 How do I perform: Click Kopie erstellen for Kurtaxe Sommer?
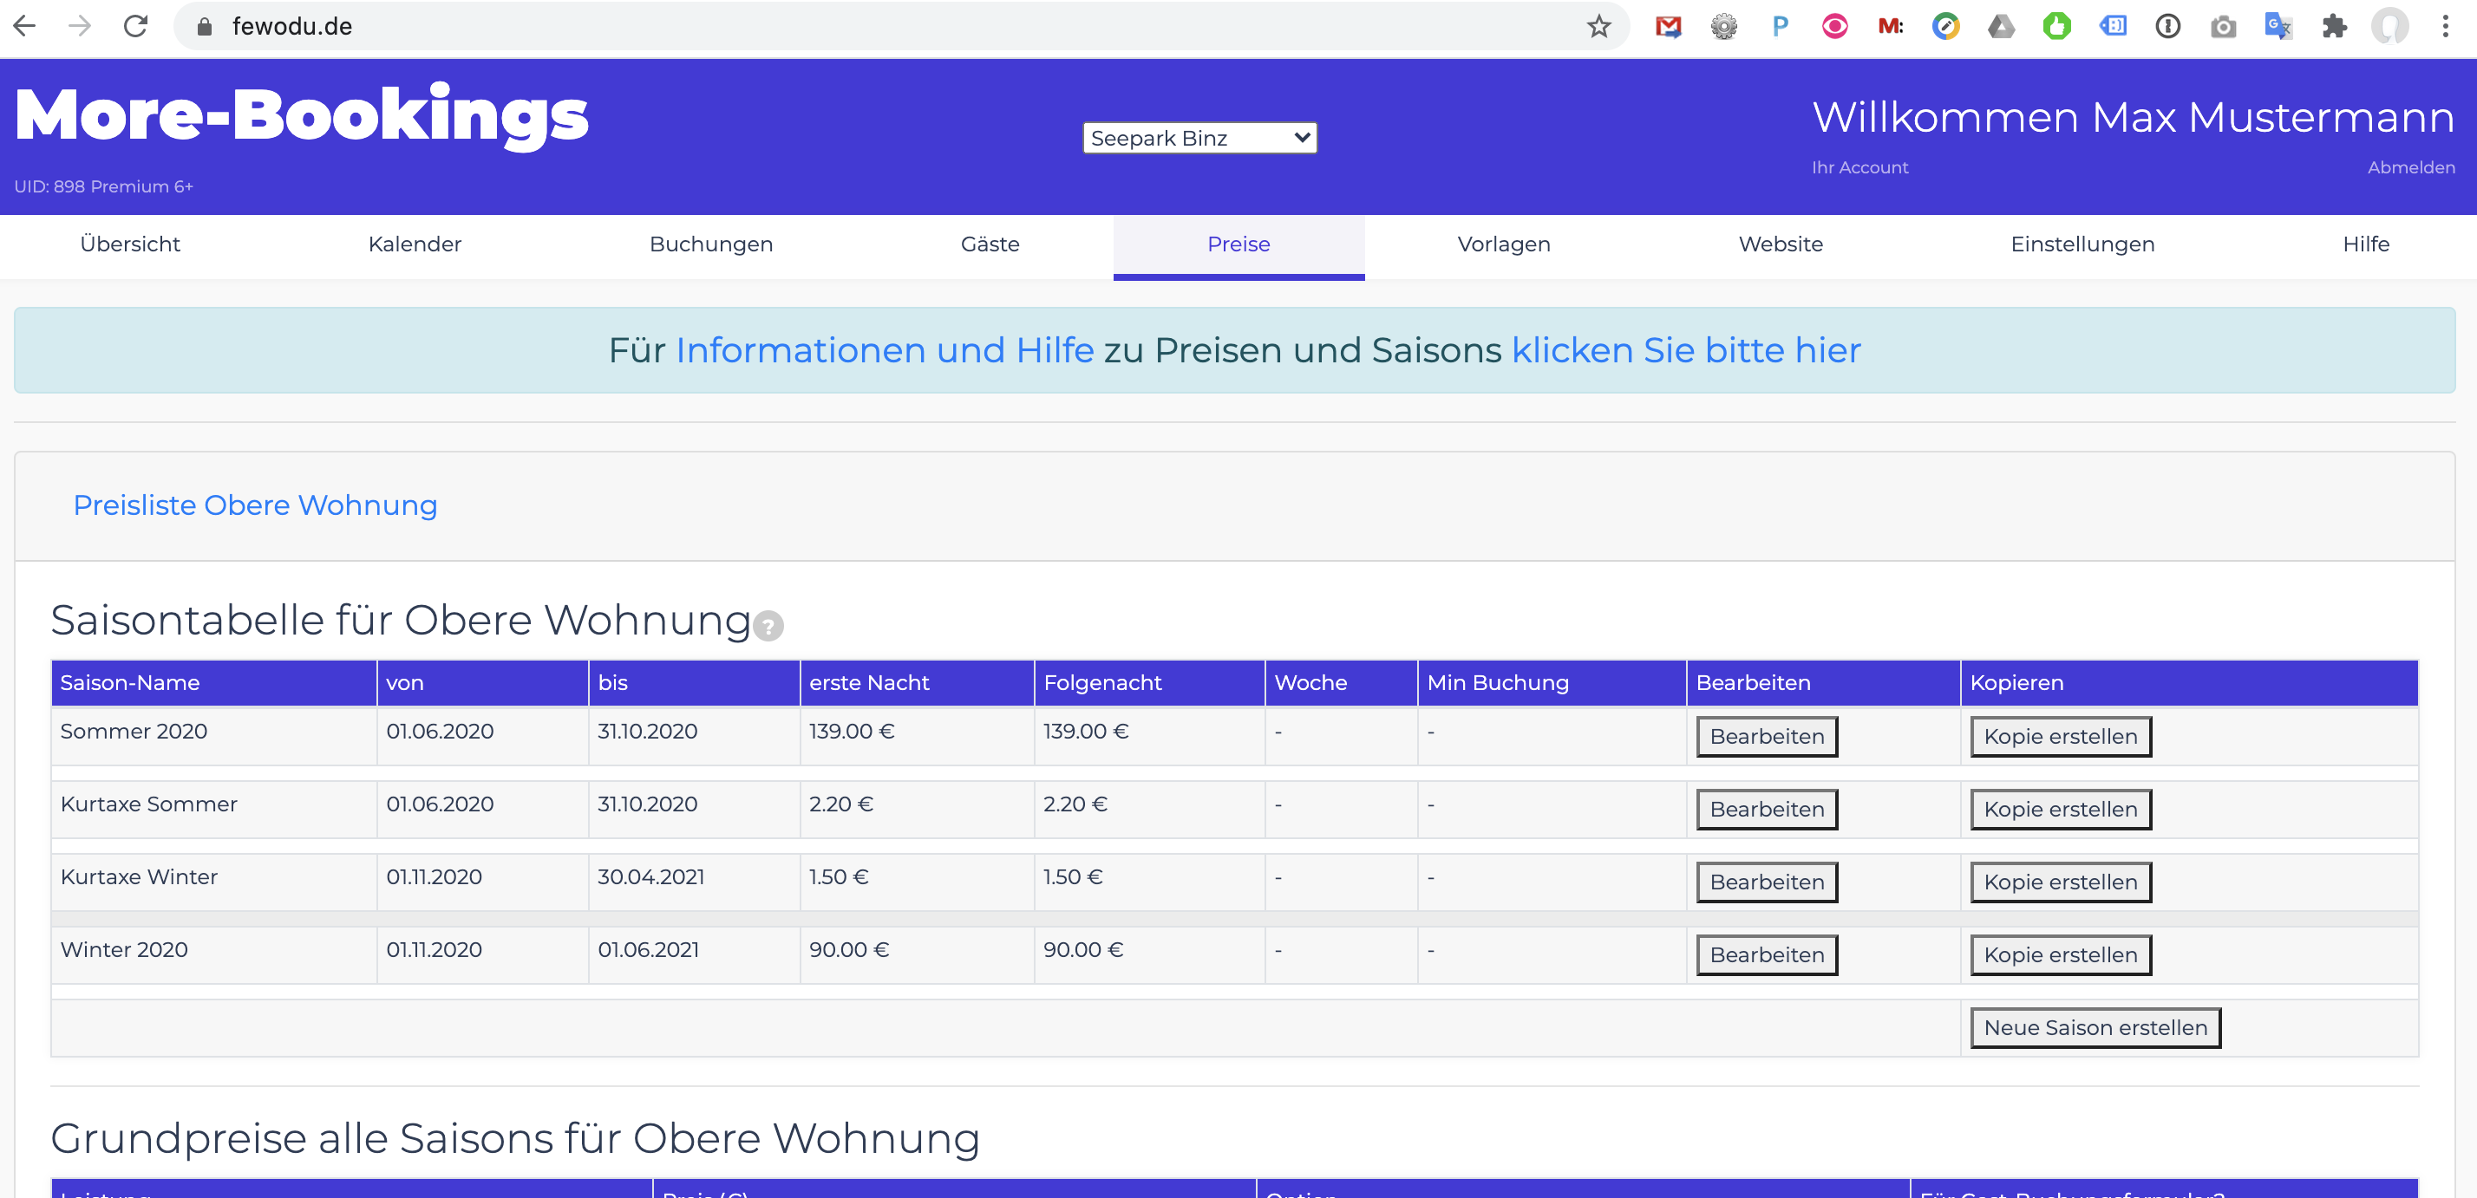[x=2061, y=809]
